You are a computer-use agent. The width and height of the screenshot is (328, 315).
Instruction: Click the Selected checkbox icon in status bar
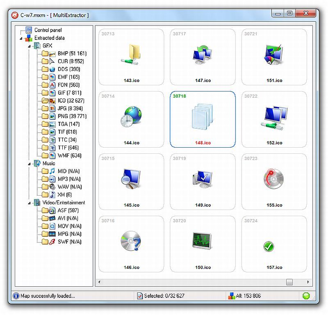(140, 296)
